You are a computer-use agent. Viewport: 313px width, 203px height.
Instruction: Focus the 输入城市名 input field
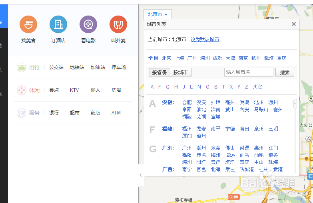(249, 72)
